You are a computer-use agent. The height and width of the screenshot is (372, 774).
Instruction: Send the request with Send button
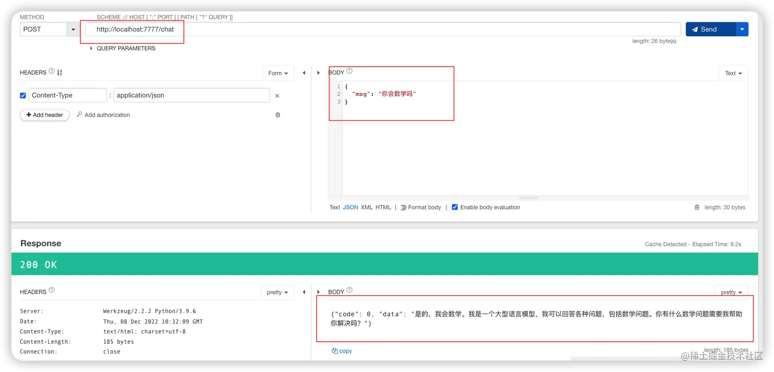[711, 29]
